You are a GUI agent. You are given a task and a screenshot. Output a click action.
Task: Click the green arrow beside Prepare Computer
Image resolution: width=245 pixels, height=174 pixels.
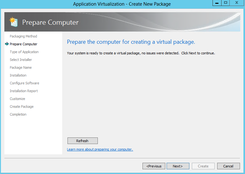7,44
